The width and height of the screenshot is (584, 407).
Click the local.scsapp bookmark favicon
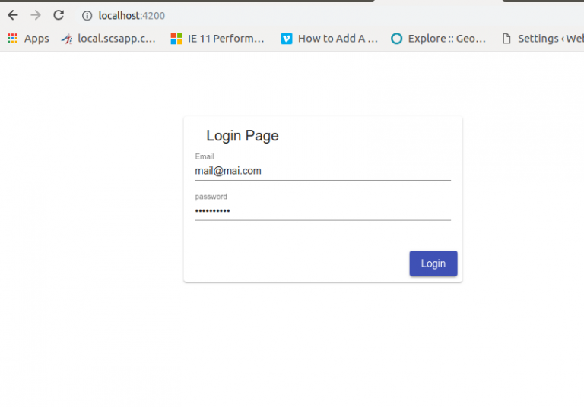[67, 38]
